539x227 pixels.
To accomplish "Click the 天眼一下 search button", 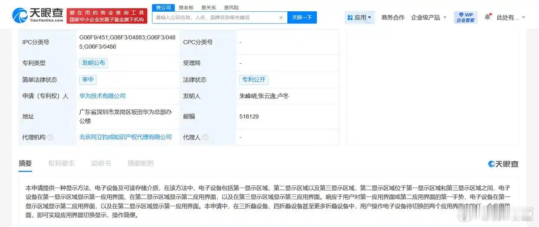I will pos(302,17).
